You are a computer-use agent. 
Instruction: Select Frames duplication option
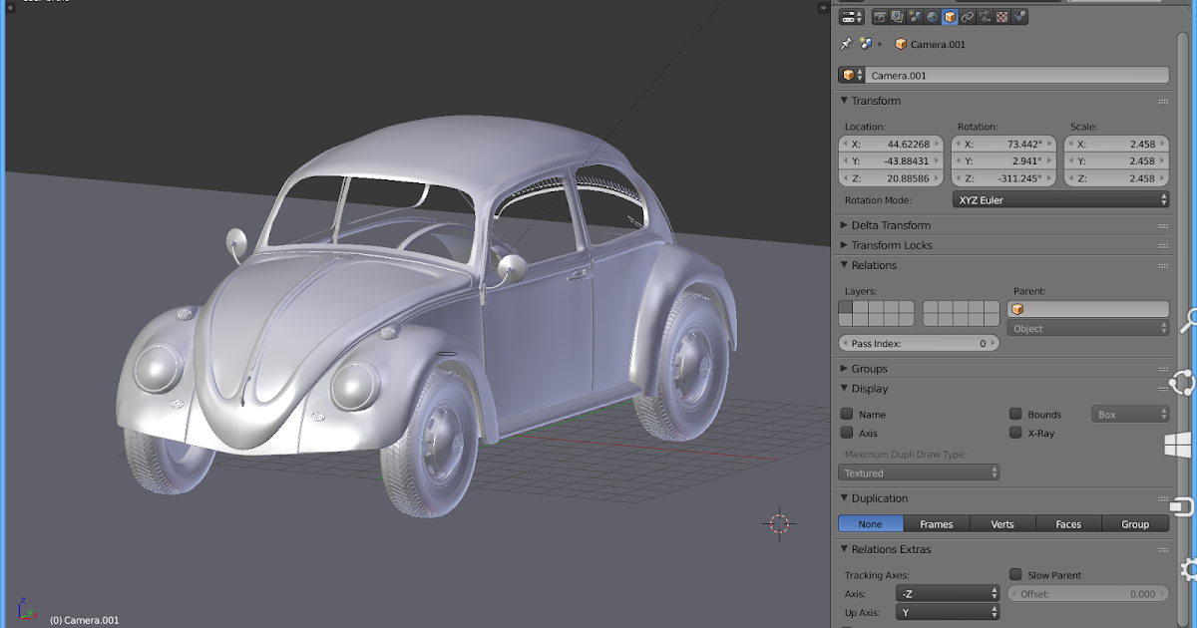click(936, 524)
